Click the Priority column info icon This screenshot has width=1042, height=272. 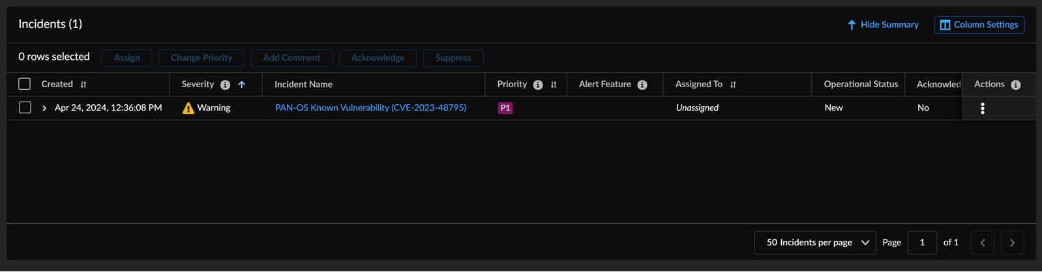538,85
